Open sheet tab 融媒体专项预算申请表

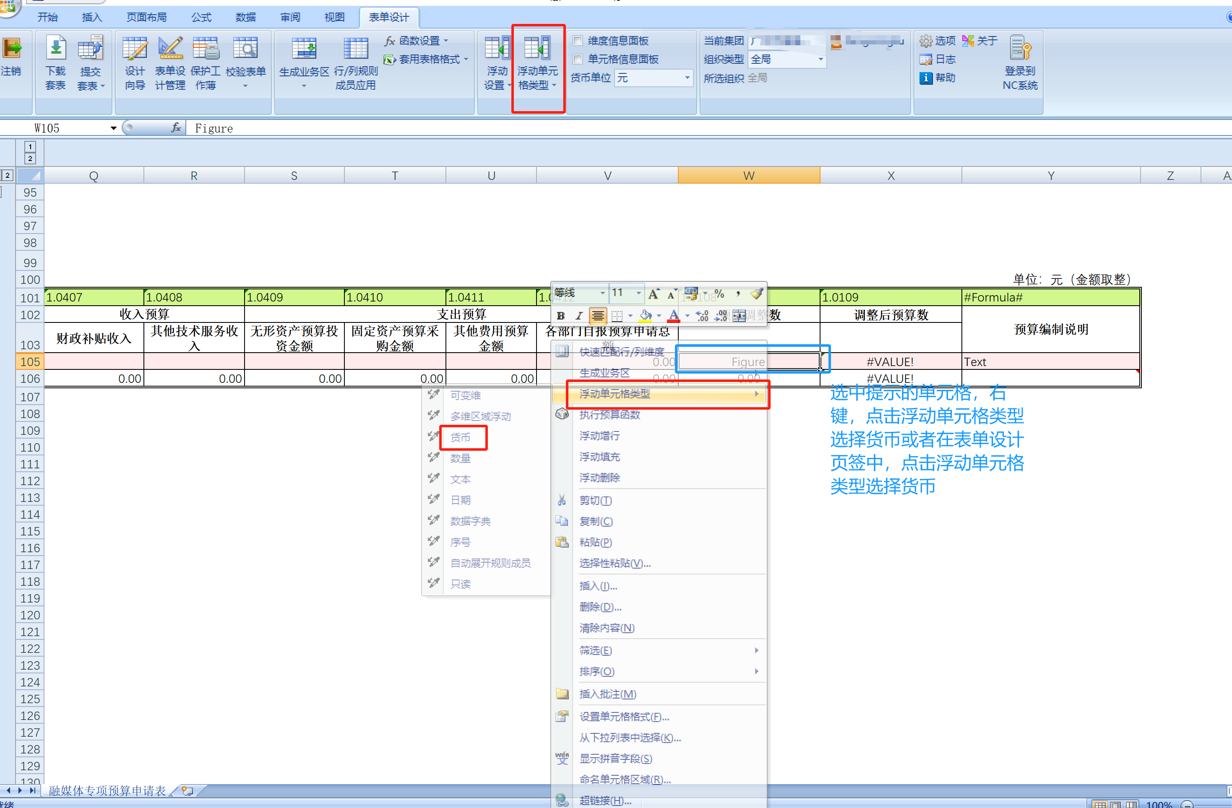click(107, 790)
